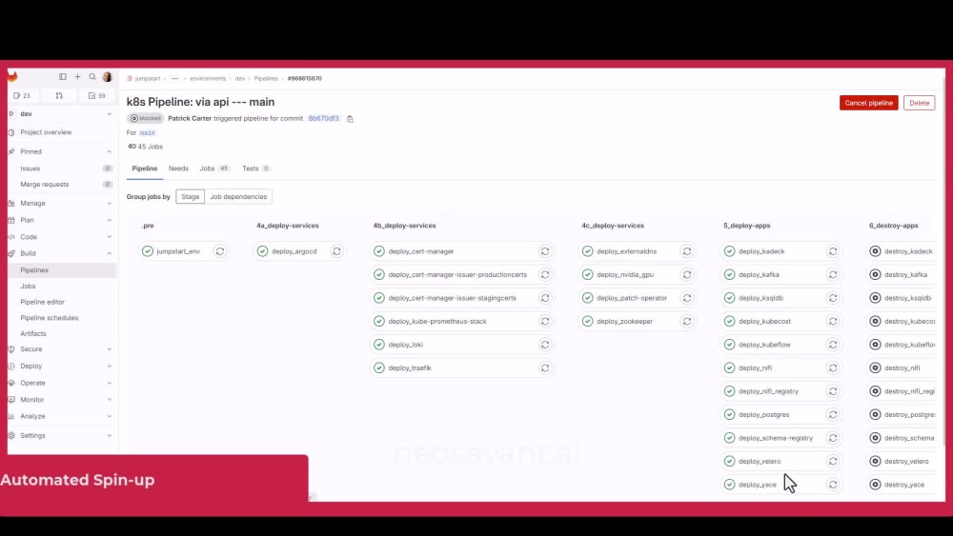
Task: Open the main branch link
Action: [147, 133]
